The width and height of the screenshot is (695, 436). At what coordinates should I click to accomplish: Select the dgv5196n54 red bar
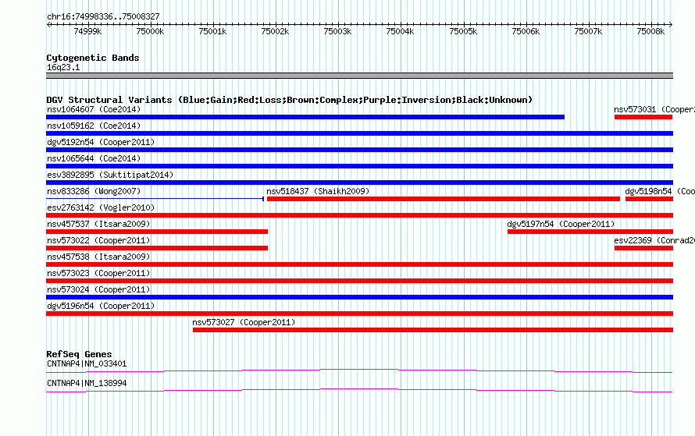[359, 314]
